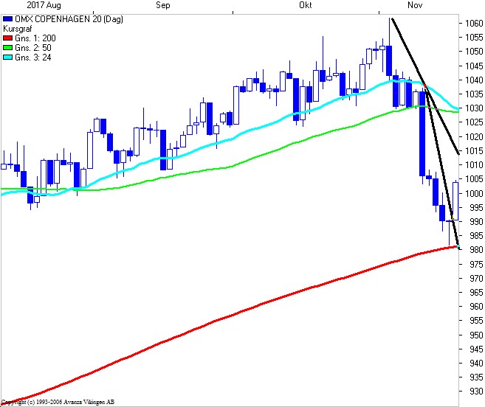Click the blue OMX Copenhagen 20 legend swatch
The height and width of the screenshot is (407, 485).
7,18
